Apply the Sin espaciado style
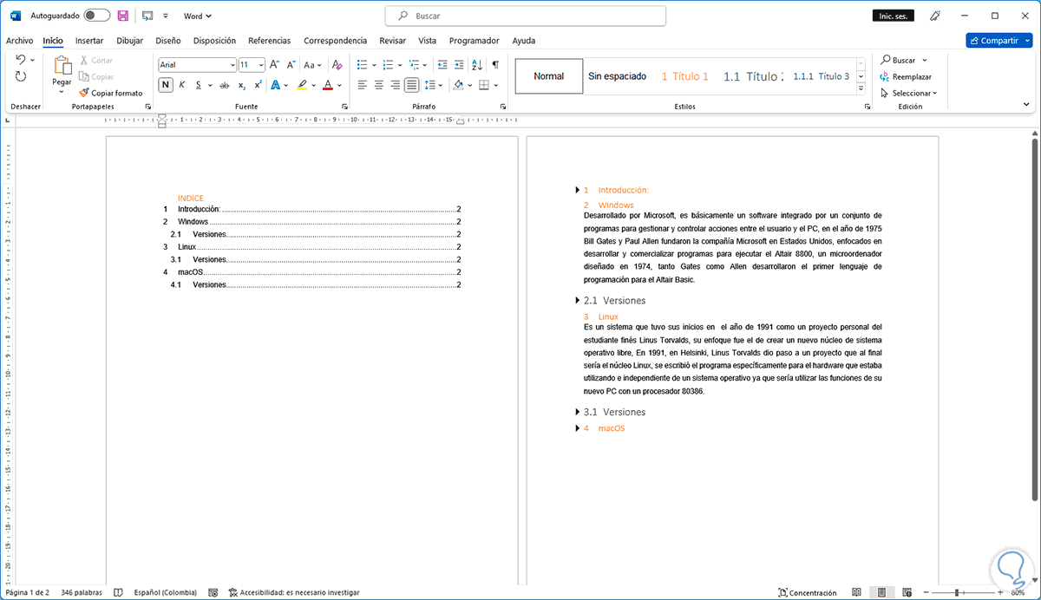 coord(618,76)
